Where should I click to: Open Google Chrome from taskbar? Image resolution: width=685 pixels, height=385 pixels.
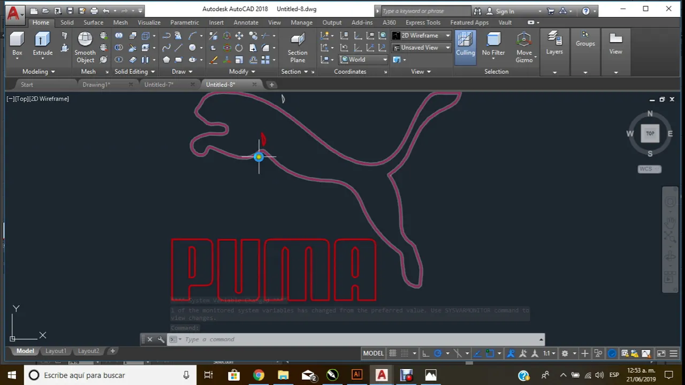tap(258, 375)
